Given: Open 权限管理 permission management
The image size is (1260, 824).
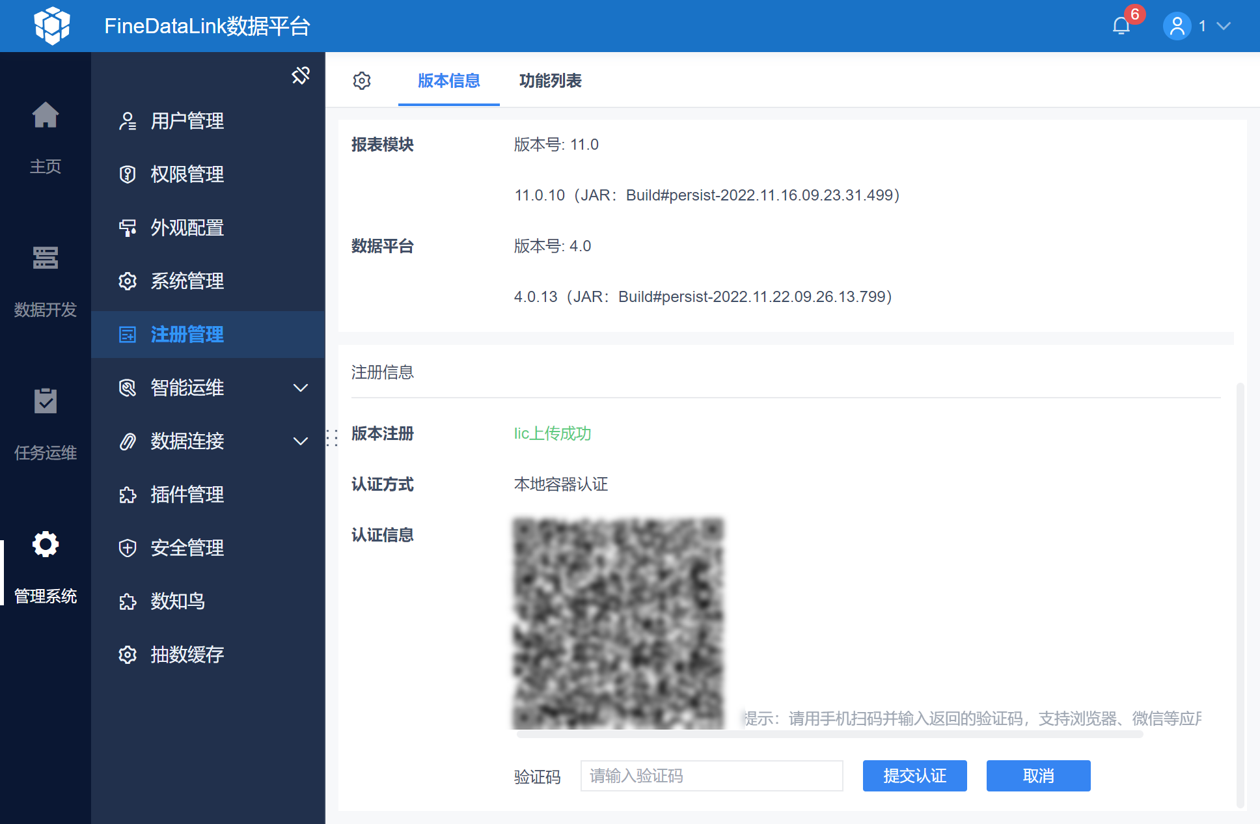Looking at the screenshot, I should [x=187, y=174].
